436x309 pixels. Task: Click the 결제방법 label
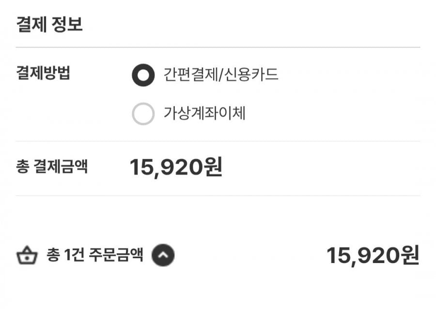tap(44, 75)
